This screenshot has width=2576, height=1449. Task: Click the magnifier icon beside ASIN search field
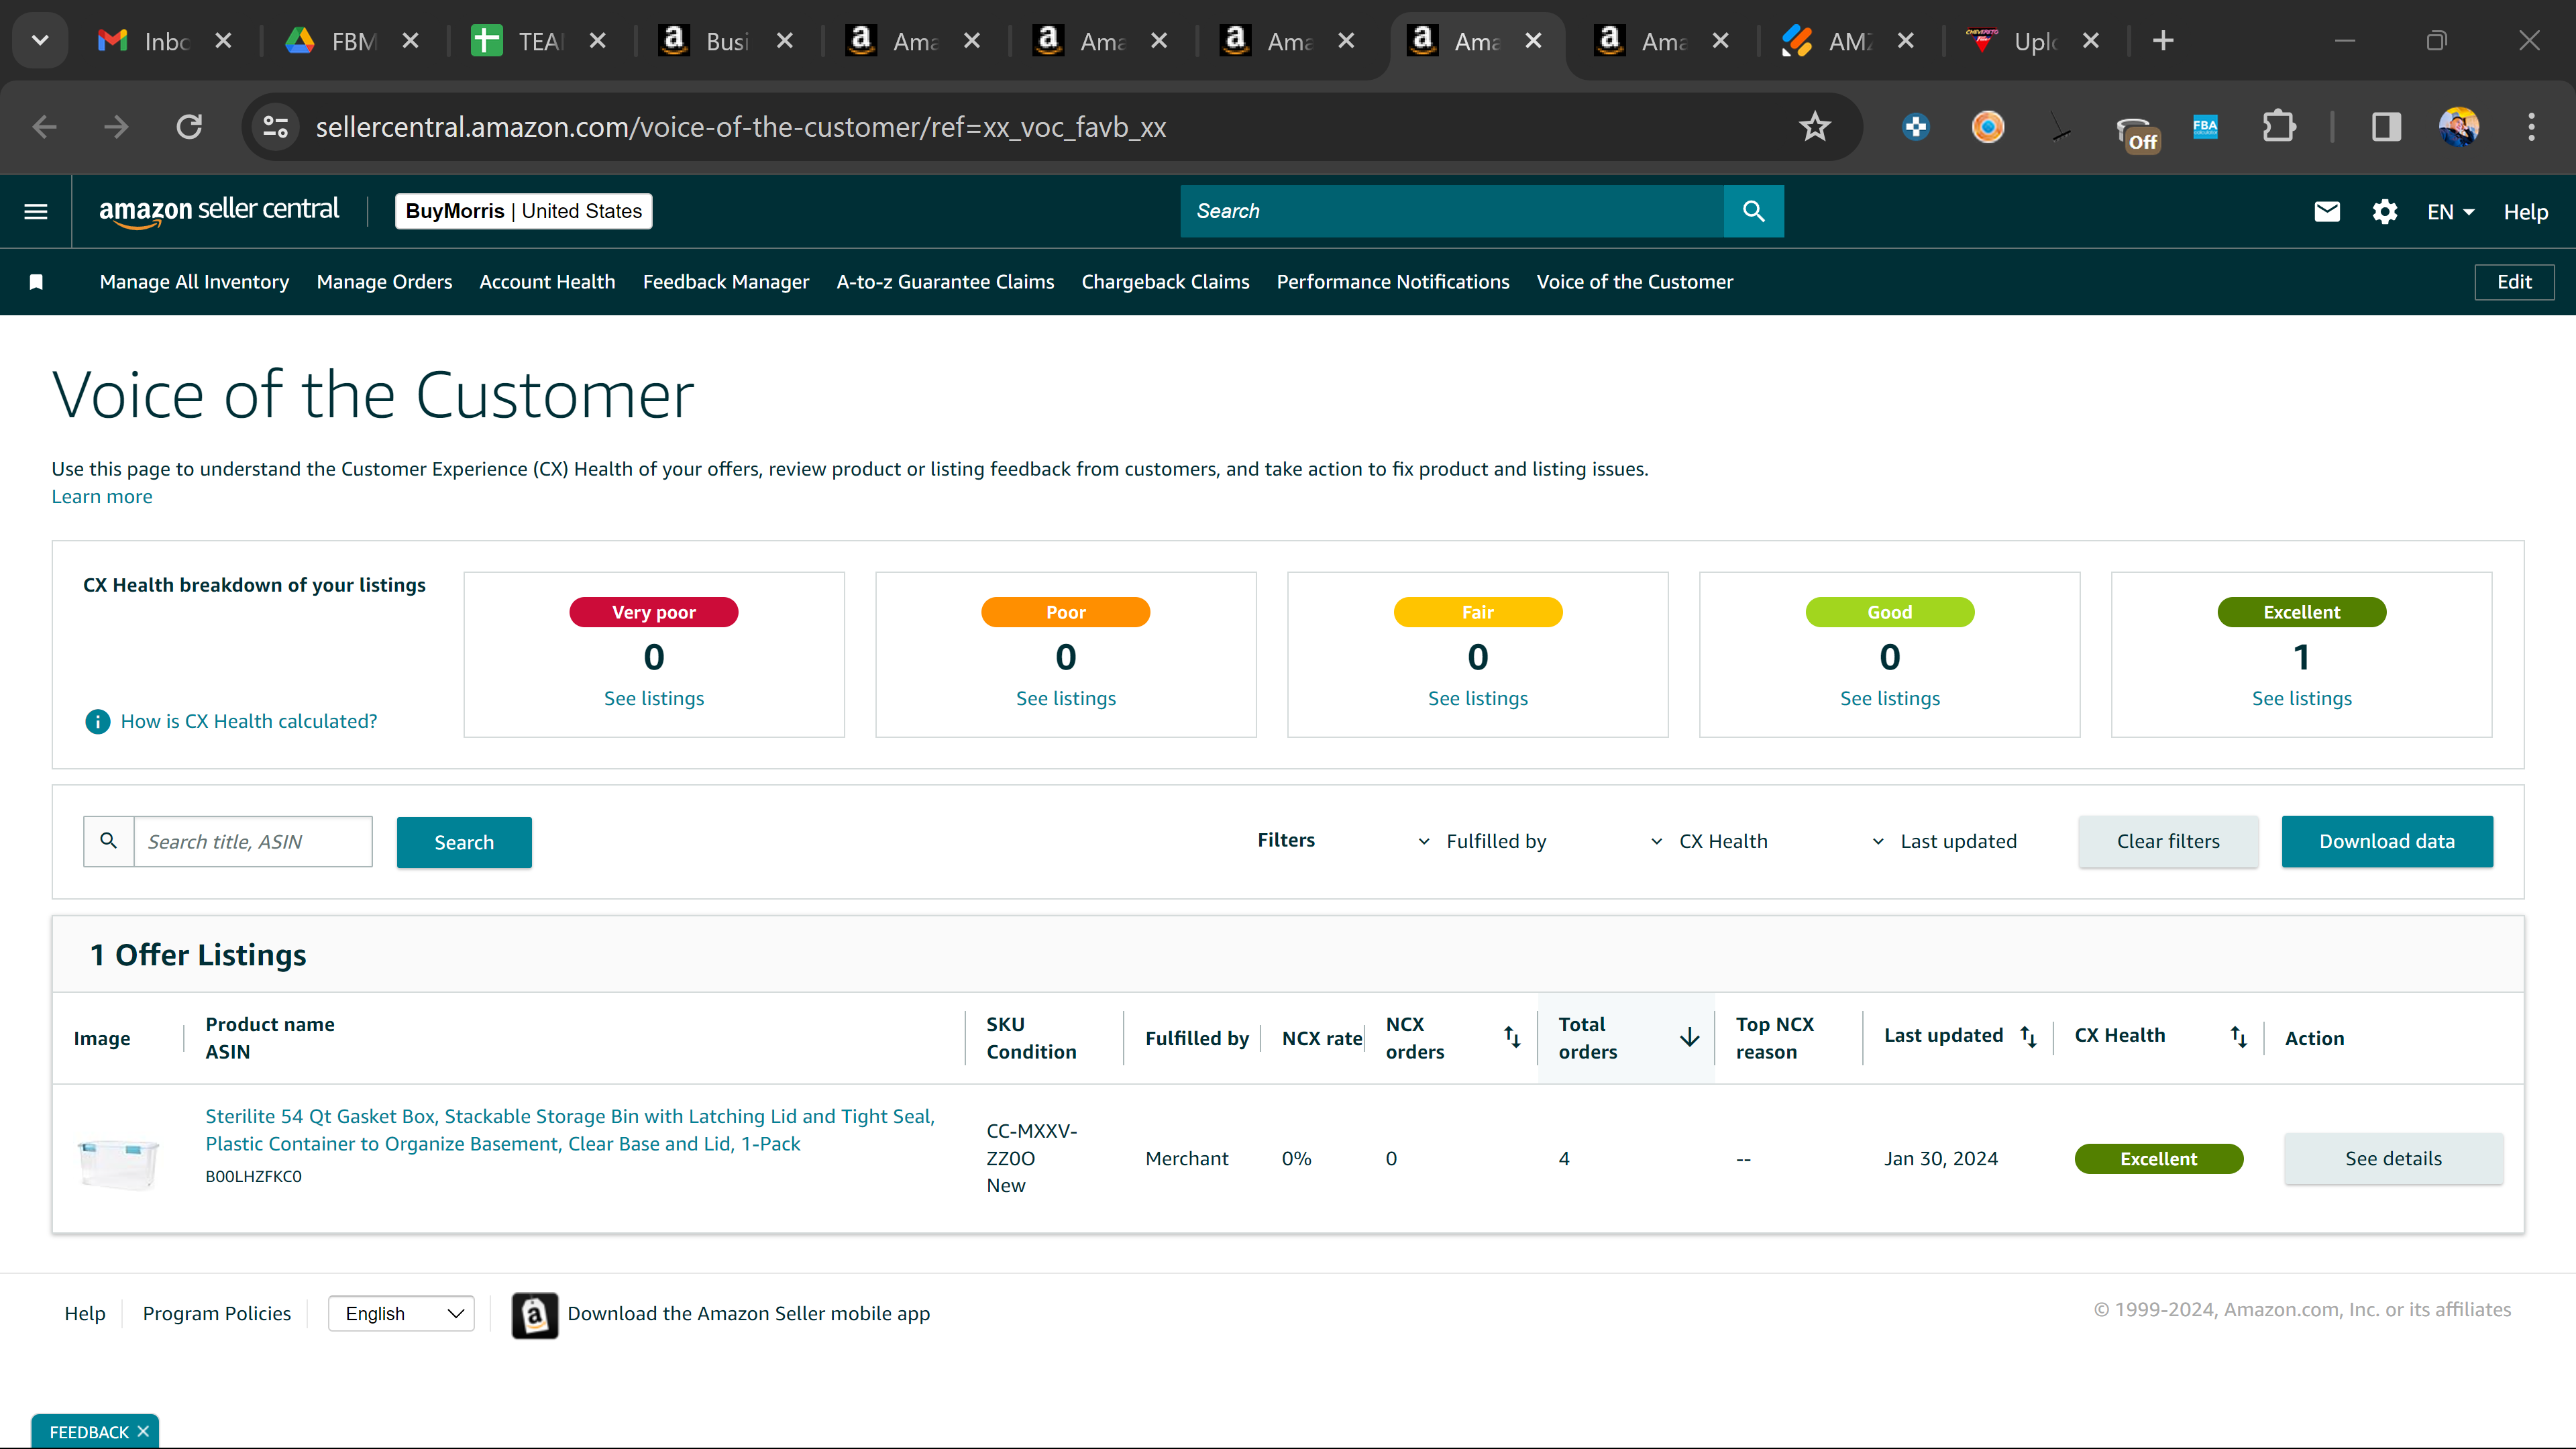109,841
